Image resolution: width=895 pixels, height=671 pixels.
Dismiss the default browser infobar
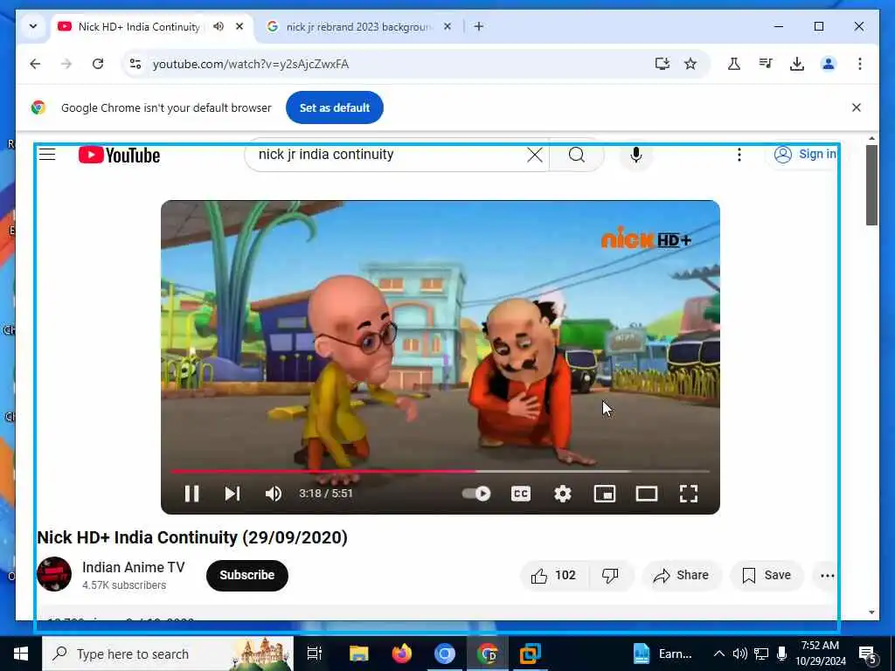pyautogui.click(x=857, y=107)
